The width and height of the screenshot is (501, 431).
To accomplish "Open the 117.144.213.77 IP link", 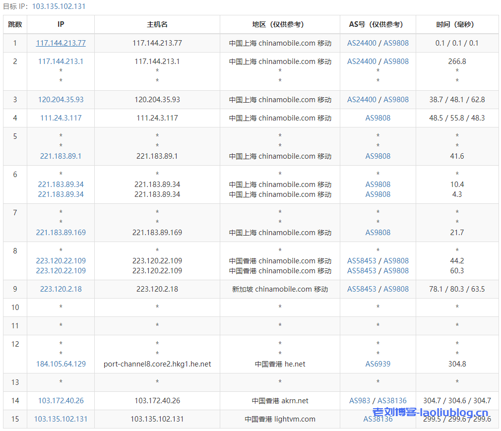I will [x=61, y=43].
